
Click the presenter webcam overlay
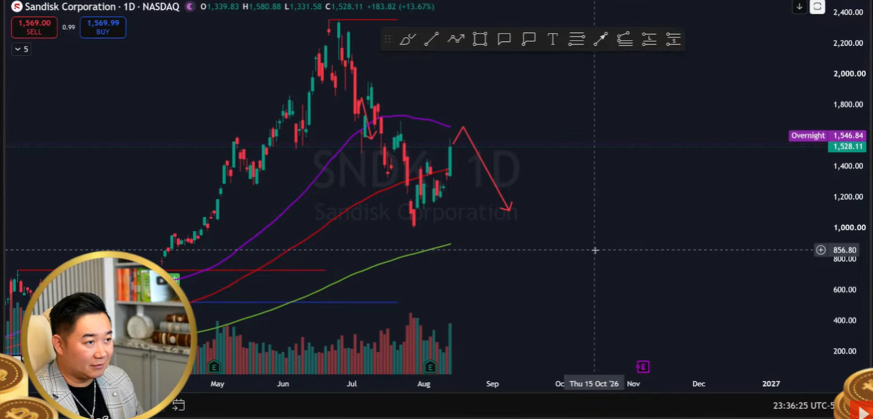(x=108, y=337)
